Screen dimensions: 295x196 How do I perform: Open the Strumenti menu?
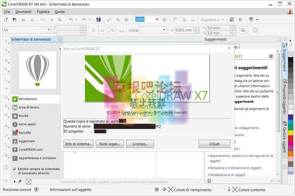click(24, 12)
